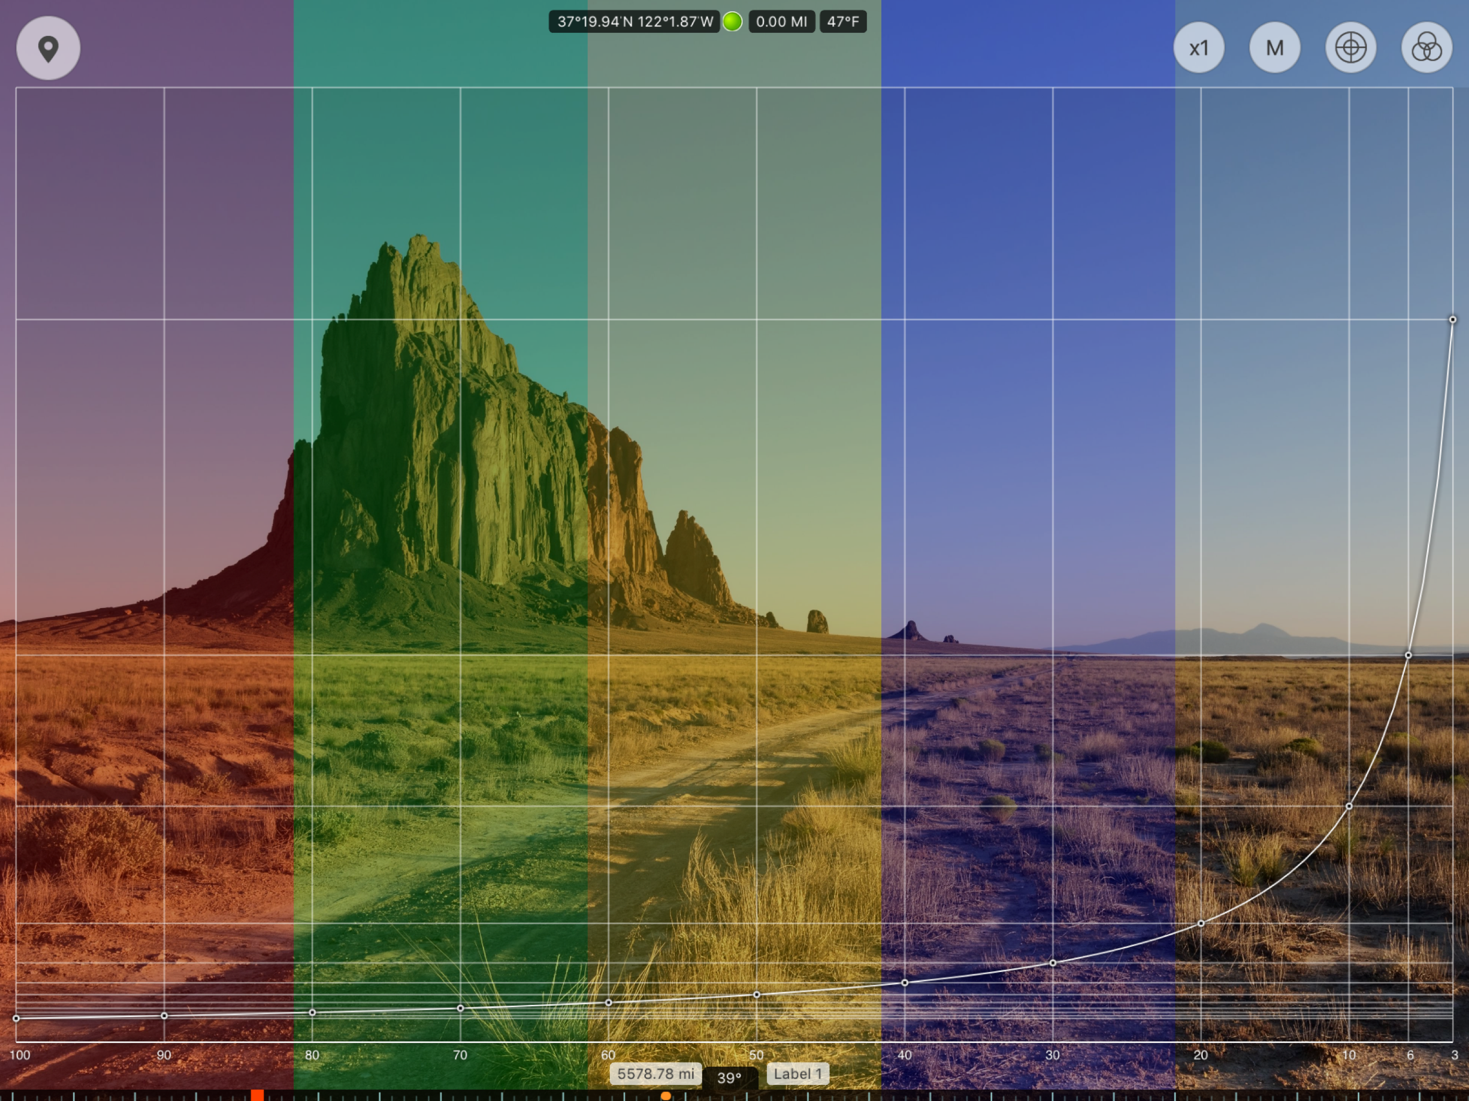Viewport: 1469px width, 1101px height.
Task: Select the curve control point above 10
Action: tap(1349, 806)
